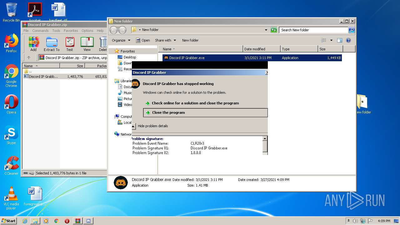Viewport: 400px width, 225px height.
Task: Show hidden tray icons arrow
Action: tap(348, 221)
